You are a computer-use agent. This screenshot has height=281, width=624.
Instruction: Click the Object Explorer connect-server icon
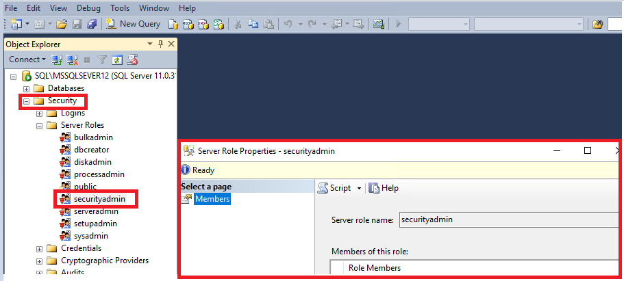[x=58, y=59]
